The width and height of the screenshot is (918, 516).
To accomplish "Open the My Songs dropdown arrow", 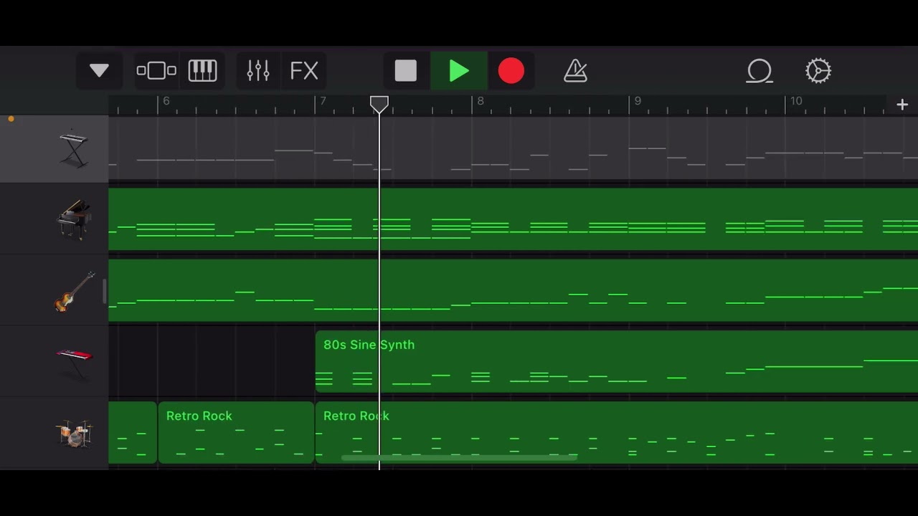I will (x=99, y=71).
